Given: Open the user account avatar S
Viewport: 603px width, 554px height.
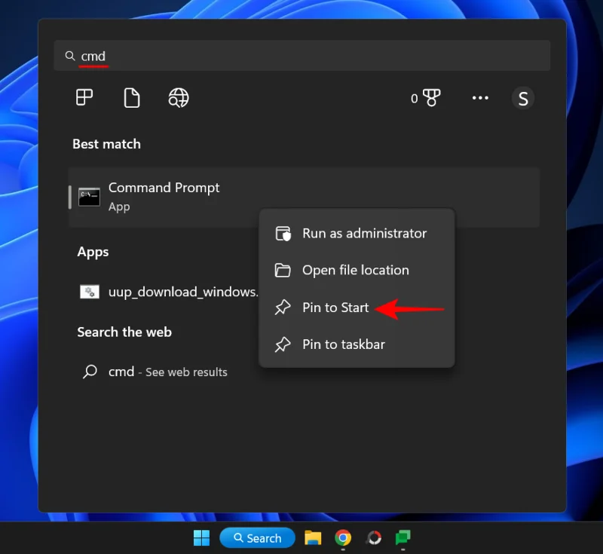Looking at the screenshot, I should coord(523,98).
